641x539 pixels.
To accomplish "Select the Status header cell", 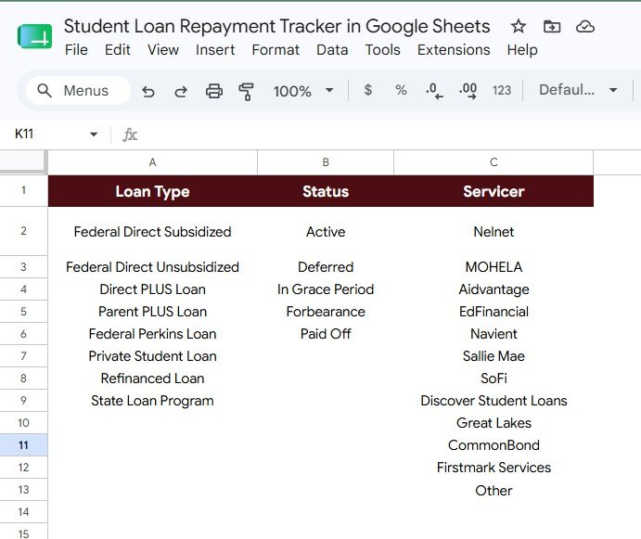I will point(326,191).
